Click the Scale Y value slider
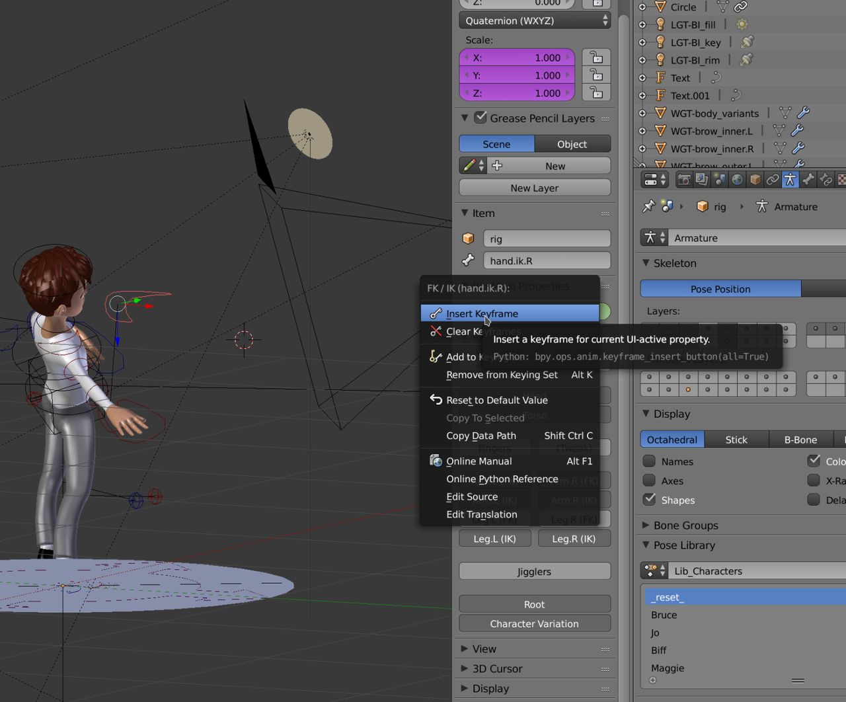 coord(517,75)
